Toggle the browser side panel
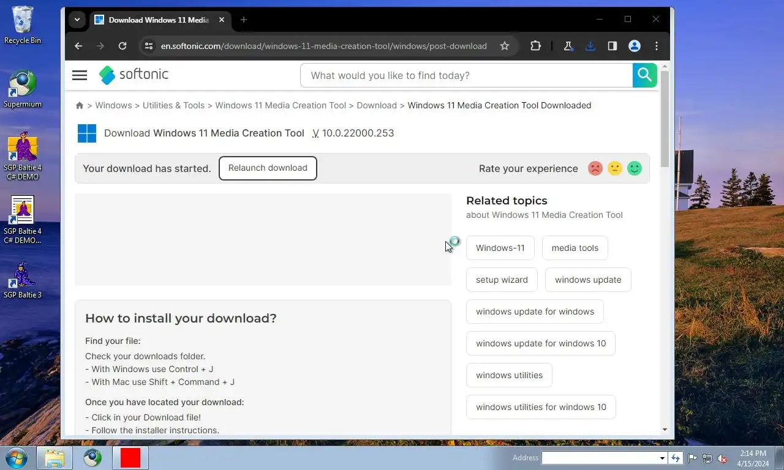This screenshot has height=470, width=784. click(x=612, y=46)
